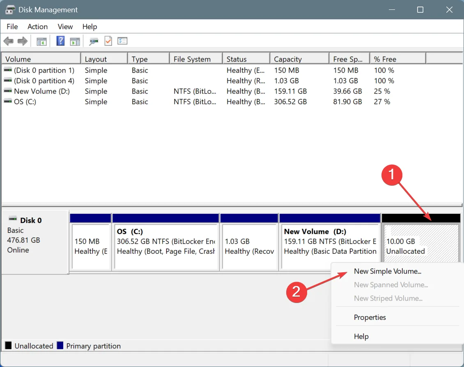Click the Forward arrow toolbar icon
Image resolution: width=464 pixels, height=367 pixels.
coord(23,41)
